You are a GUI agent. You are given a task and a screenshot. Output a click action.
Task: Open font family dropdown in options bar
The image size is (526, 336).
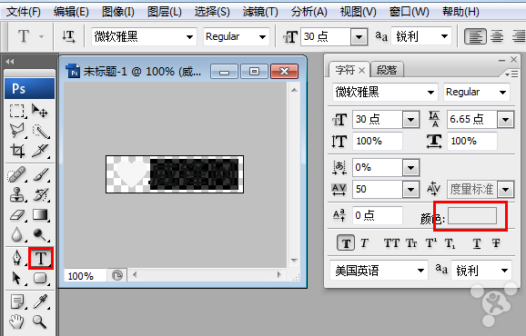(x=189, y=37)
